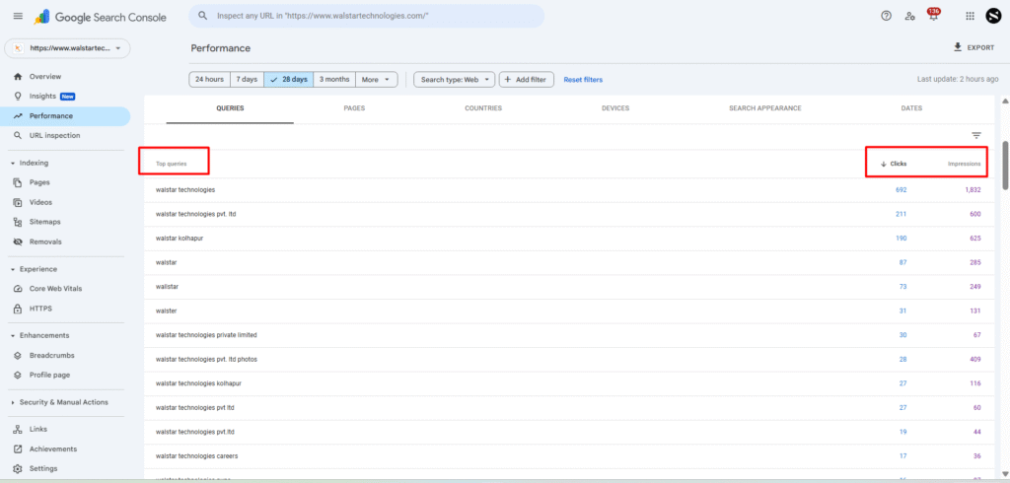Screen dimensions: 1010x483
Task: Open the Users and permissions icon
Action: click(x=909, y=16)
